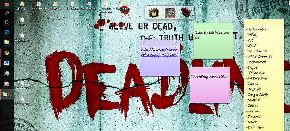This screenshot has height=131, width=290.
Task: Click the '-Zotero' line in yellow note
Action: [252, 106]
